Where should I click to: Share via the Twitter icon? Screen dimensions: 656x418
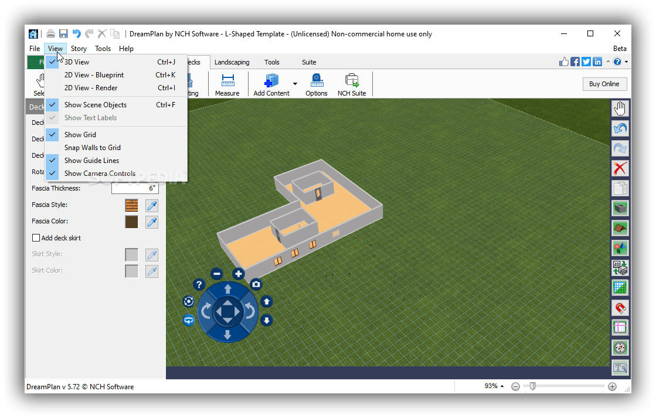[x=586, y=62]
